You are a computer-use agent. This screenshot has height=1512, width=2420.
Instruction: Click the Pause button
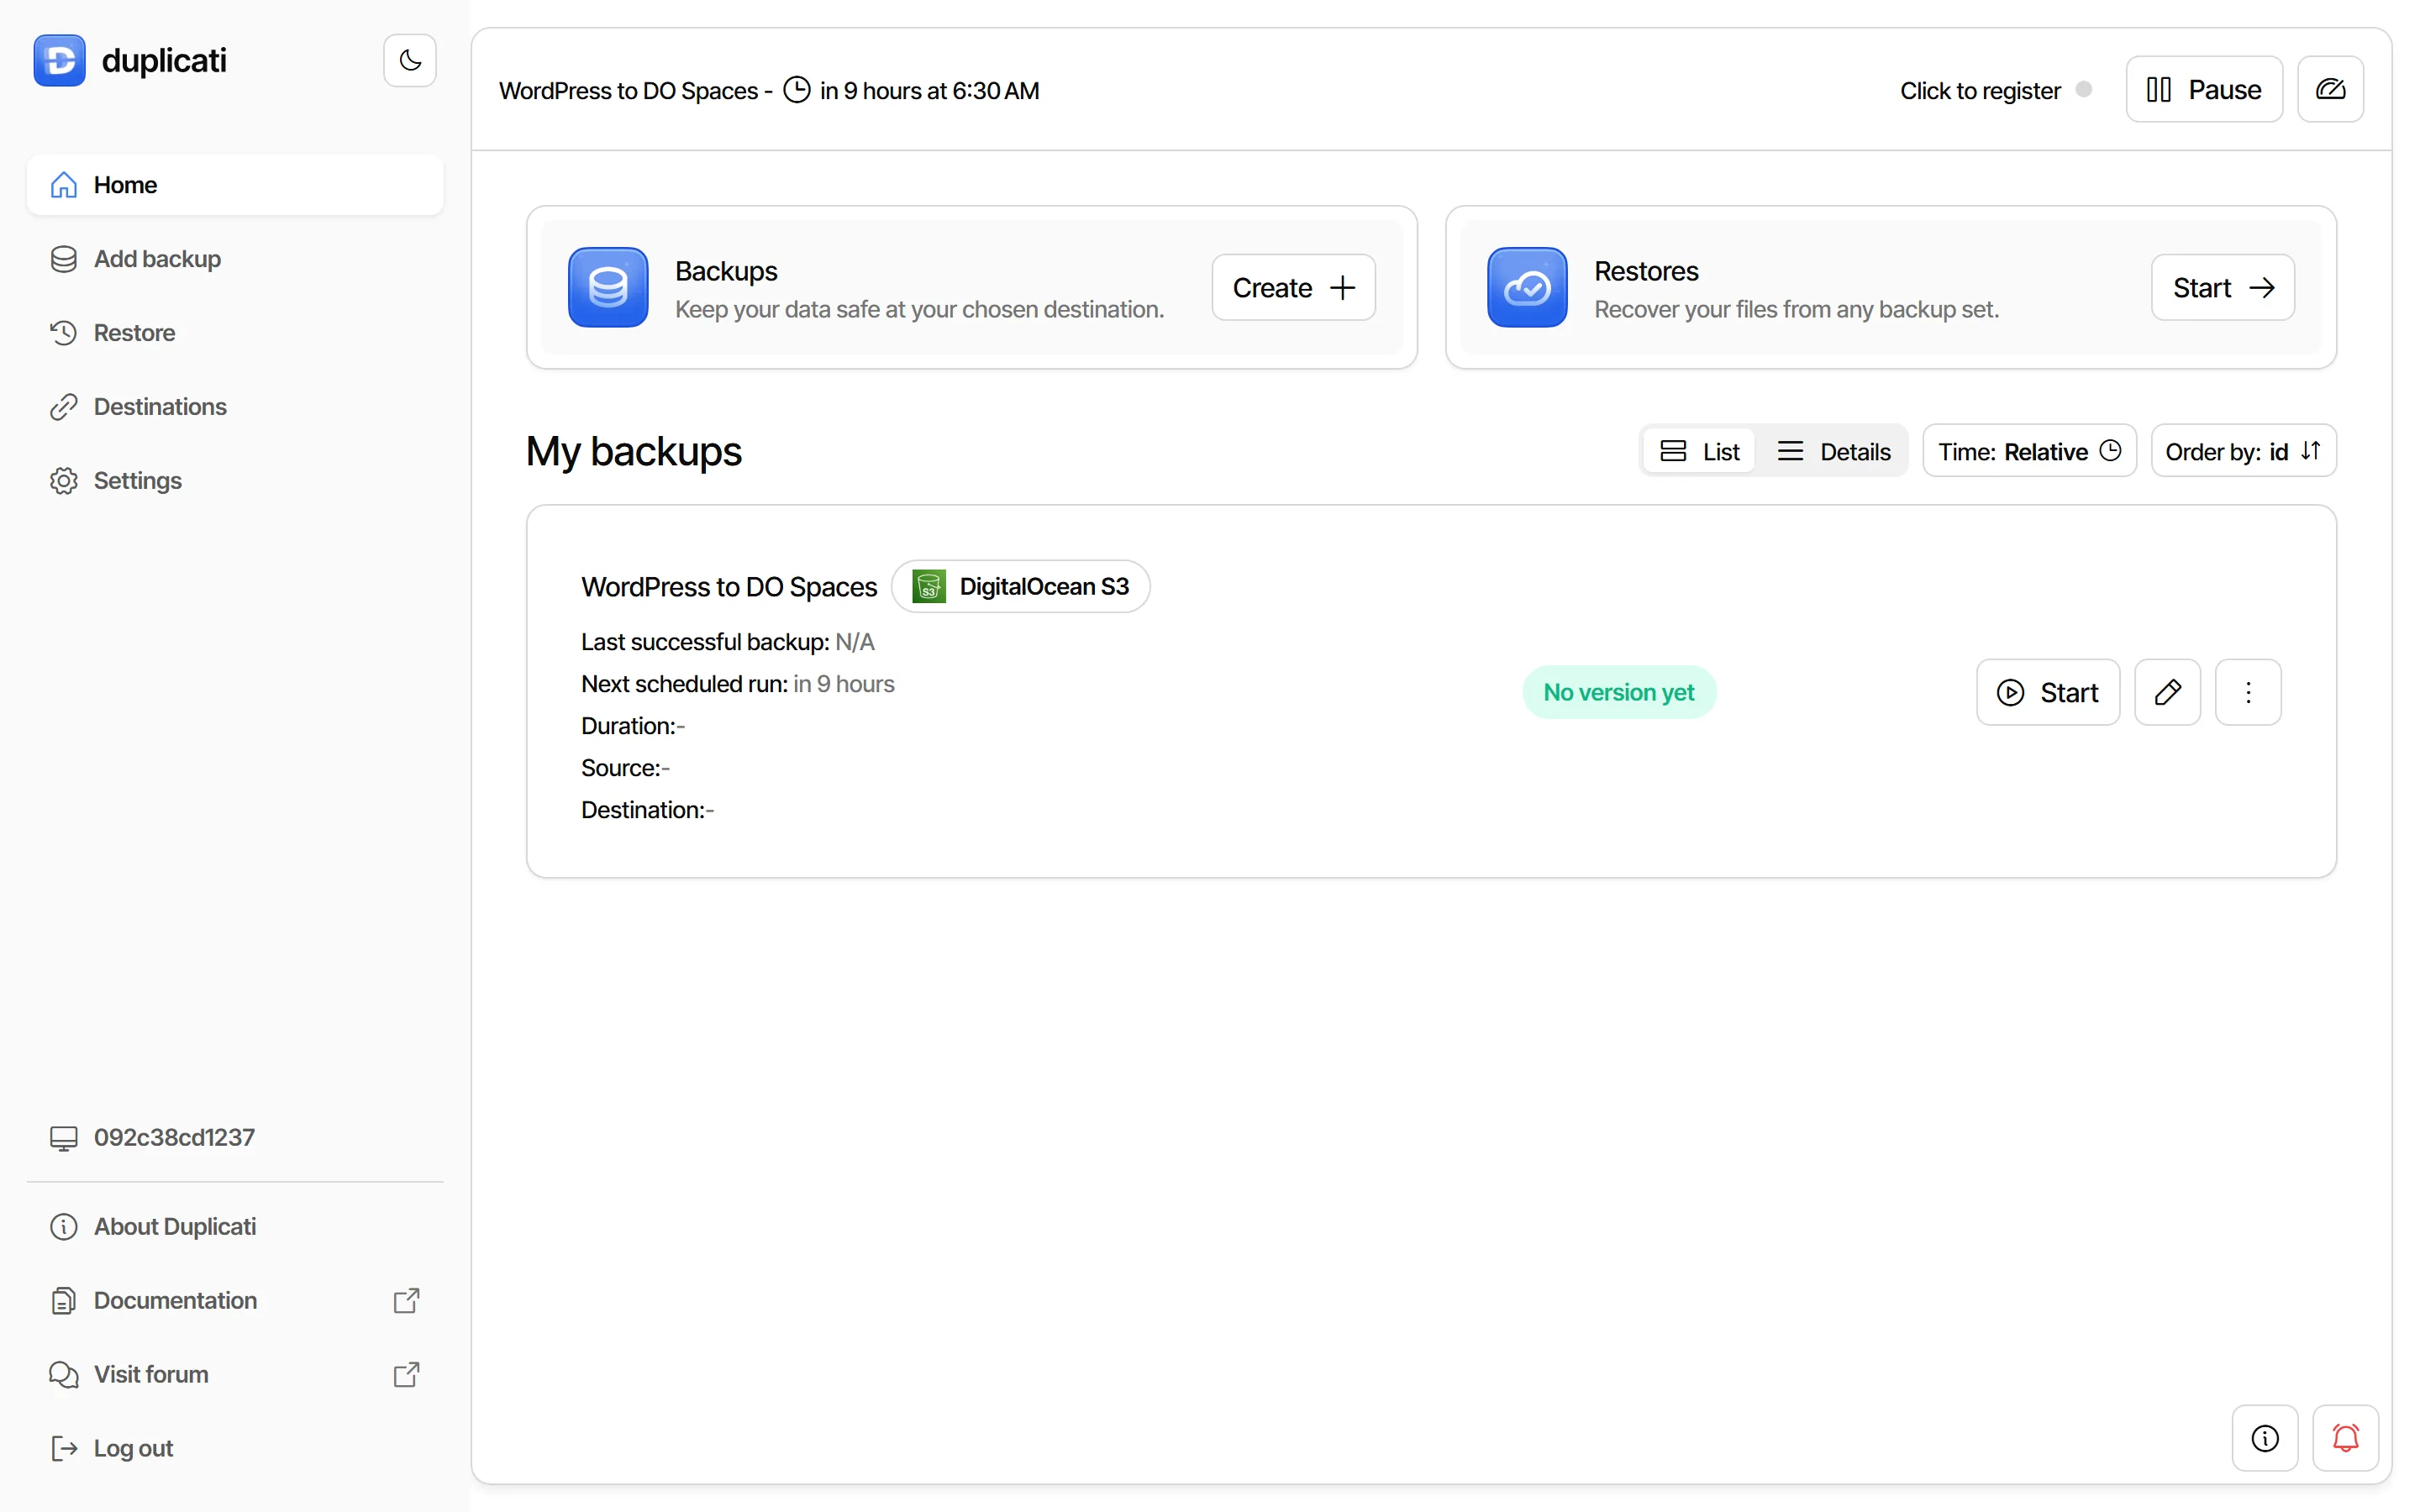(2203, 89)
